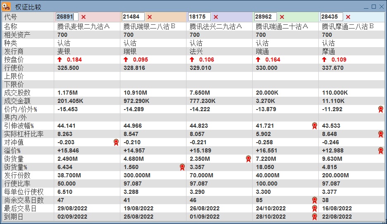Click the code input field containing 18175
The image size is (387, 224).
tap(199, 17)
